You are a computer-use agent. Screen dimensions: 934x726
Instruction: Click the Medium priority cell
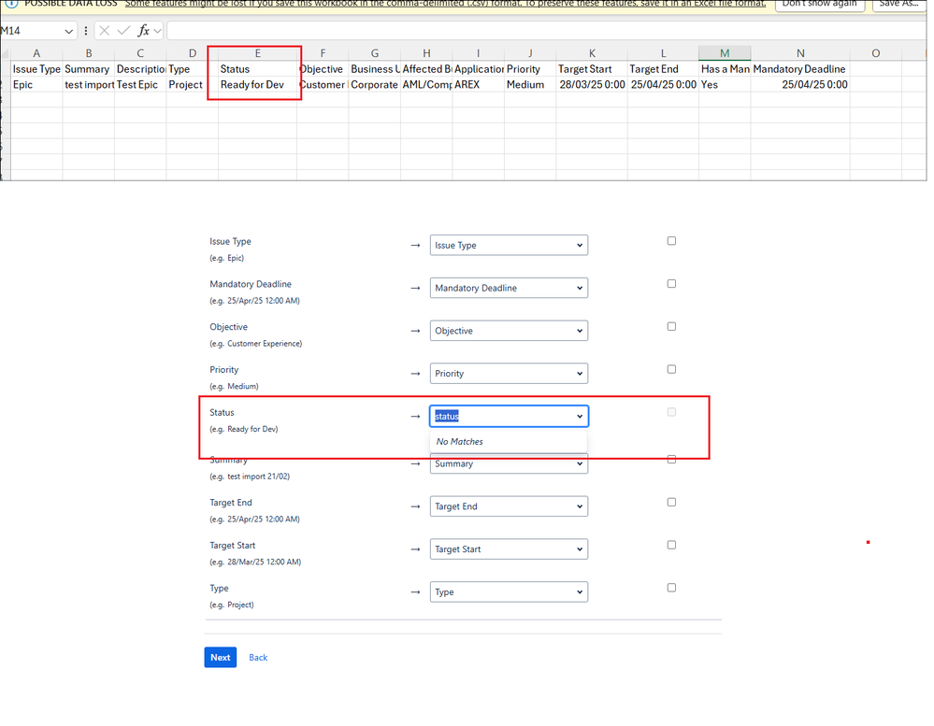(x=530, y=84)
